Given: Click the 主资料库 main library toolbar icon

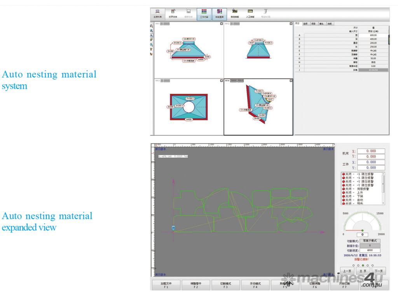Looking at the screenshot, I should (157, 14).
